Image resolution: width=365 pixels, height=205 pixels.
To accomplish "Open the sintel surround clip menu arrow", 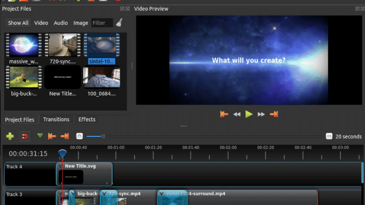I will tap(162, 194).
